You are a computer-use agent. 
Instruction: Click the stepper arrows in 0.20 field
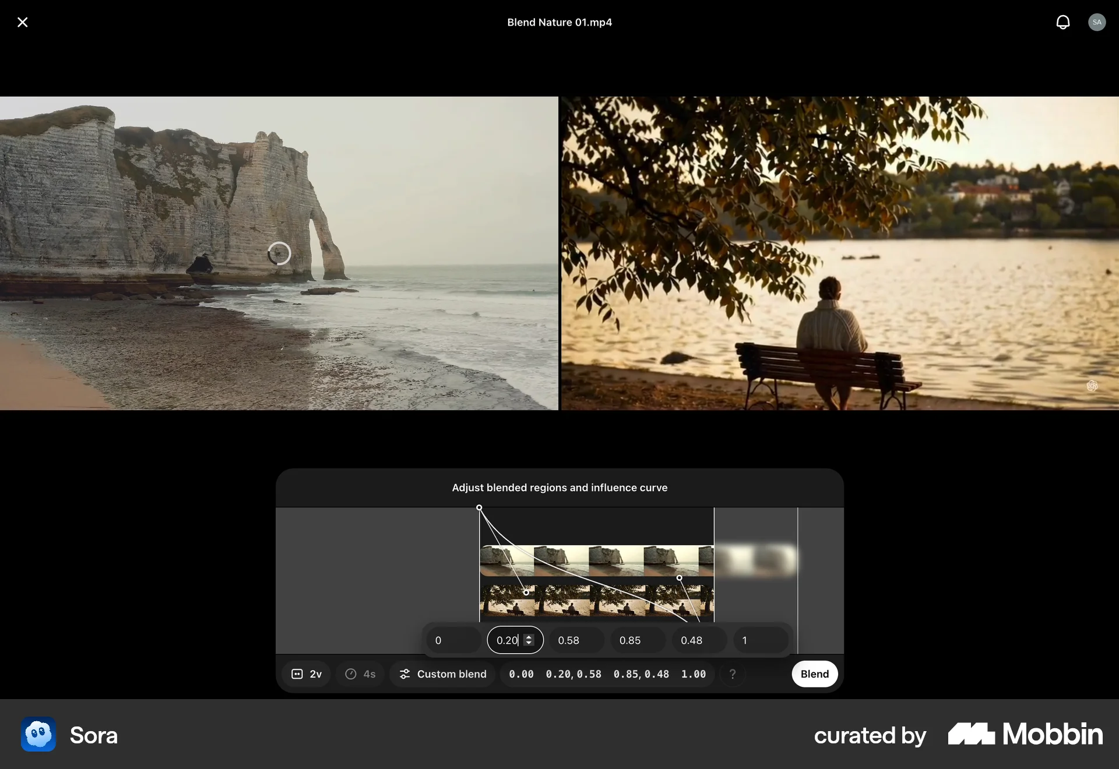pyautogui.click(x=529, y=640)
